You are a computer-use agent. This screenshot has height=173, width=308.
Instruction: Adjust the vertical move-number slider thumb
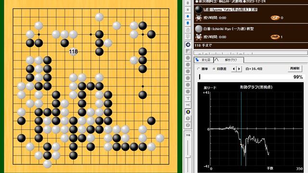188,157
